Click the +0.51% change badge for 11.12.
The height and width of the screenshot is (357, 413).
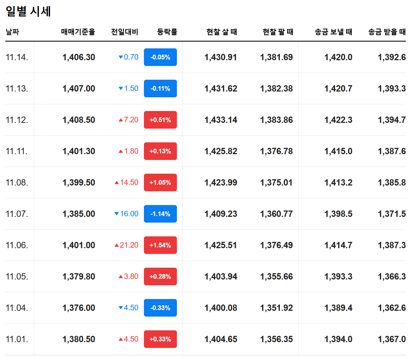[160, 120]
